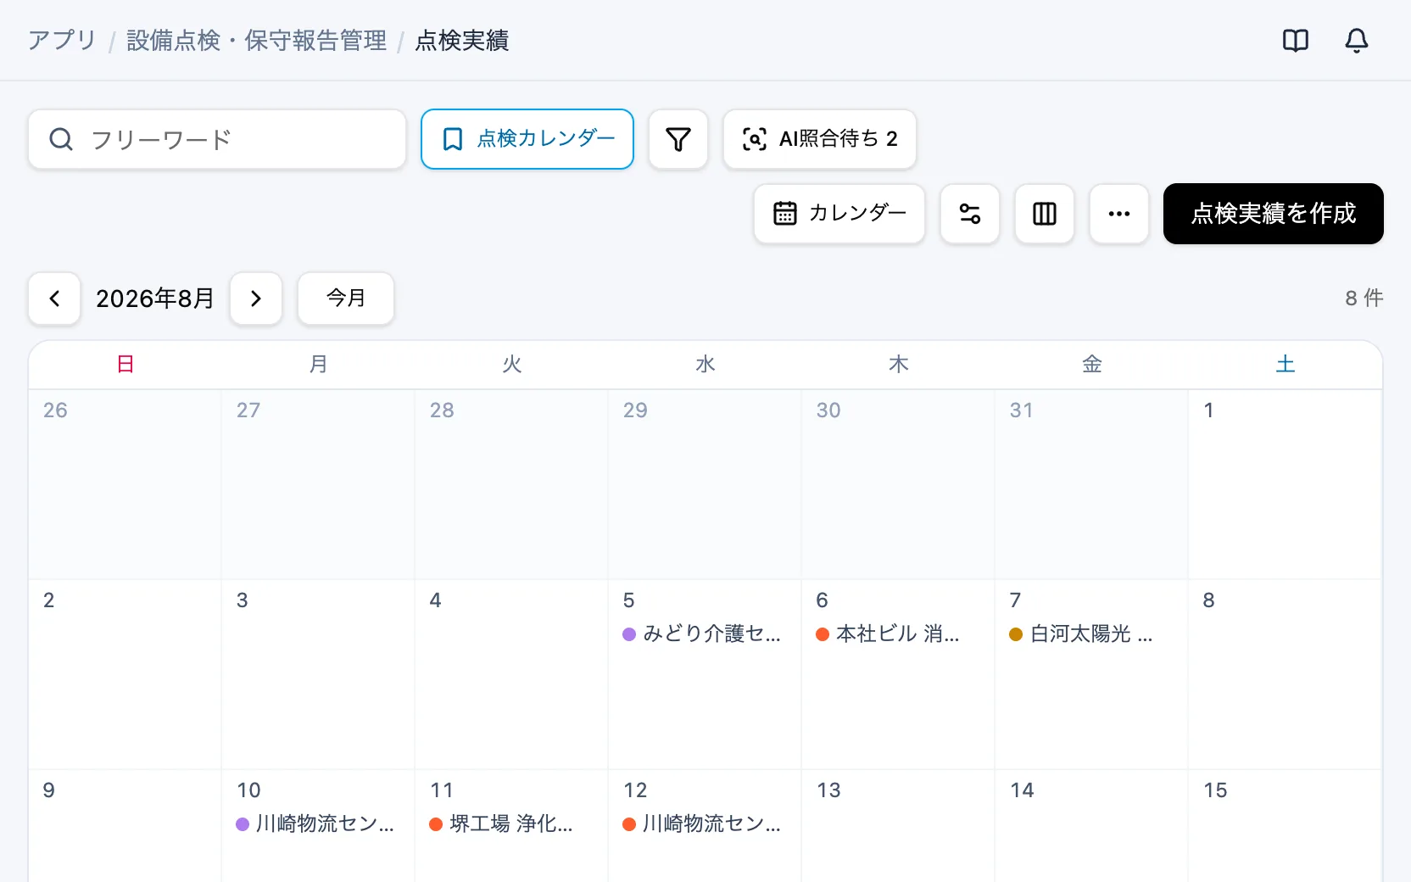The width and height of the screenshot is (1411, 882).
Task: Select day 13 cell
Action: [898, 826]
